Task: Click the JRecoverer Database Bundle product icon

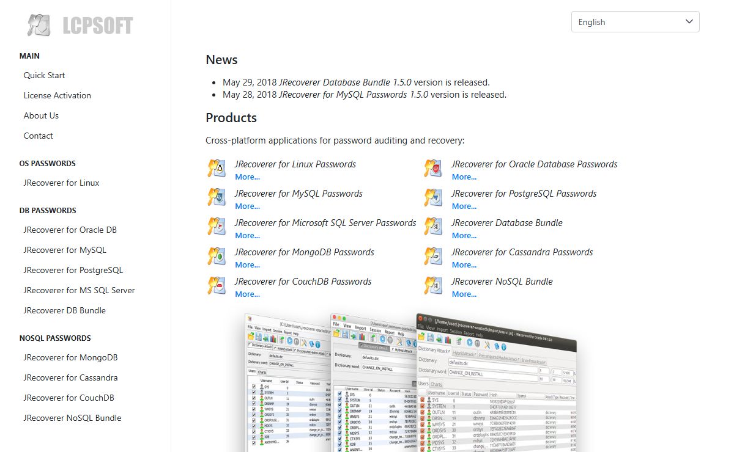Action: coord(433,227)
